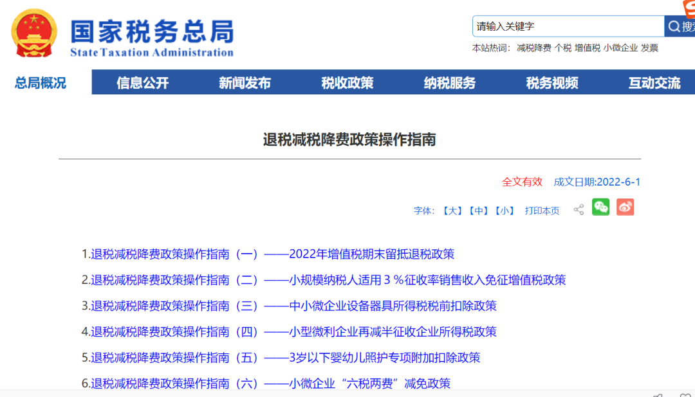The height and width of the screenshot is (397, 695).
Task: Click hot keyword 个税
Action: click(563, 48)
